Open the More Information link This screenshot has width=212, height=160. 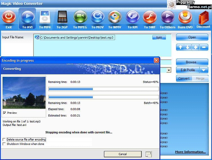pyautogui.click(x=190, y=152)
